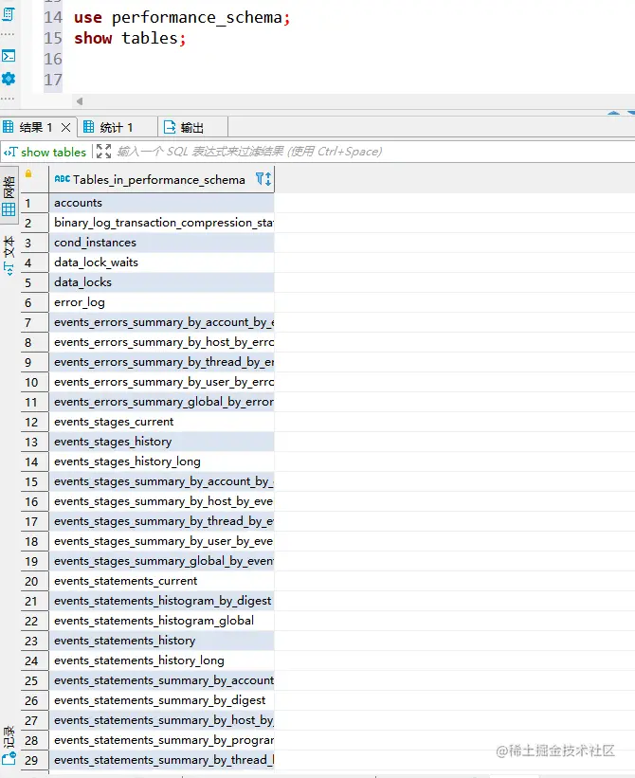This screenshot has height=778, width=635.
Task: Select events_stages_summary_global row
Action: click(x=161, y=561)
